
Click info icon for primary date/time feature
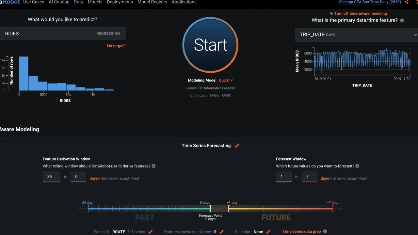tap(402, 20)
